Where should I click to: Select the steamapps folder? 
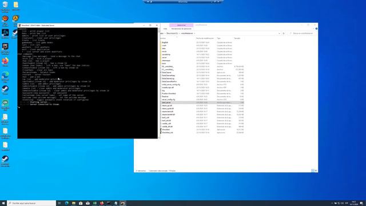(166, 61)
